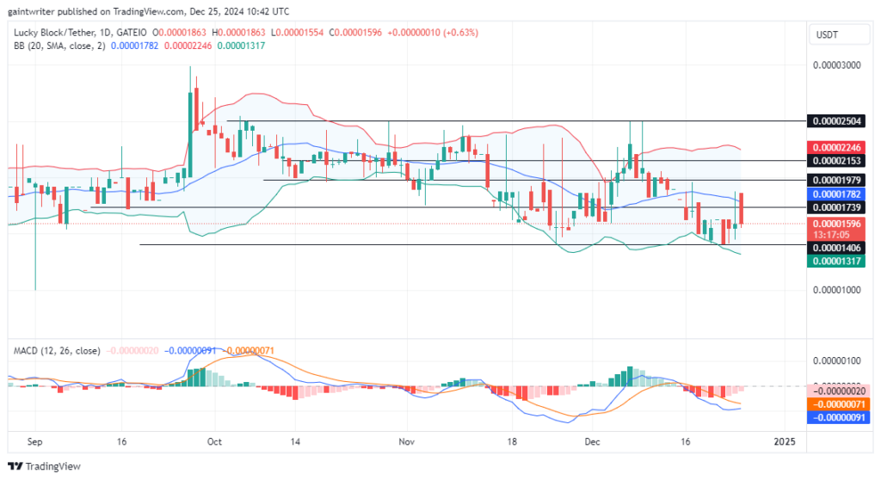881x480 pixels.
Task: Click the orange -0.00000071 signal label
Action: click(838, 404)
